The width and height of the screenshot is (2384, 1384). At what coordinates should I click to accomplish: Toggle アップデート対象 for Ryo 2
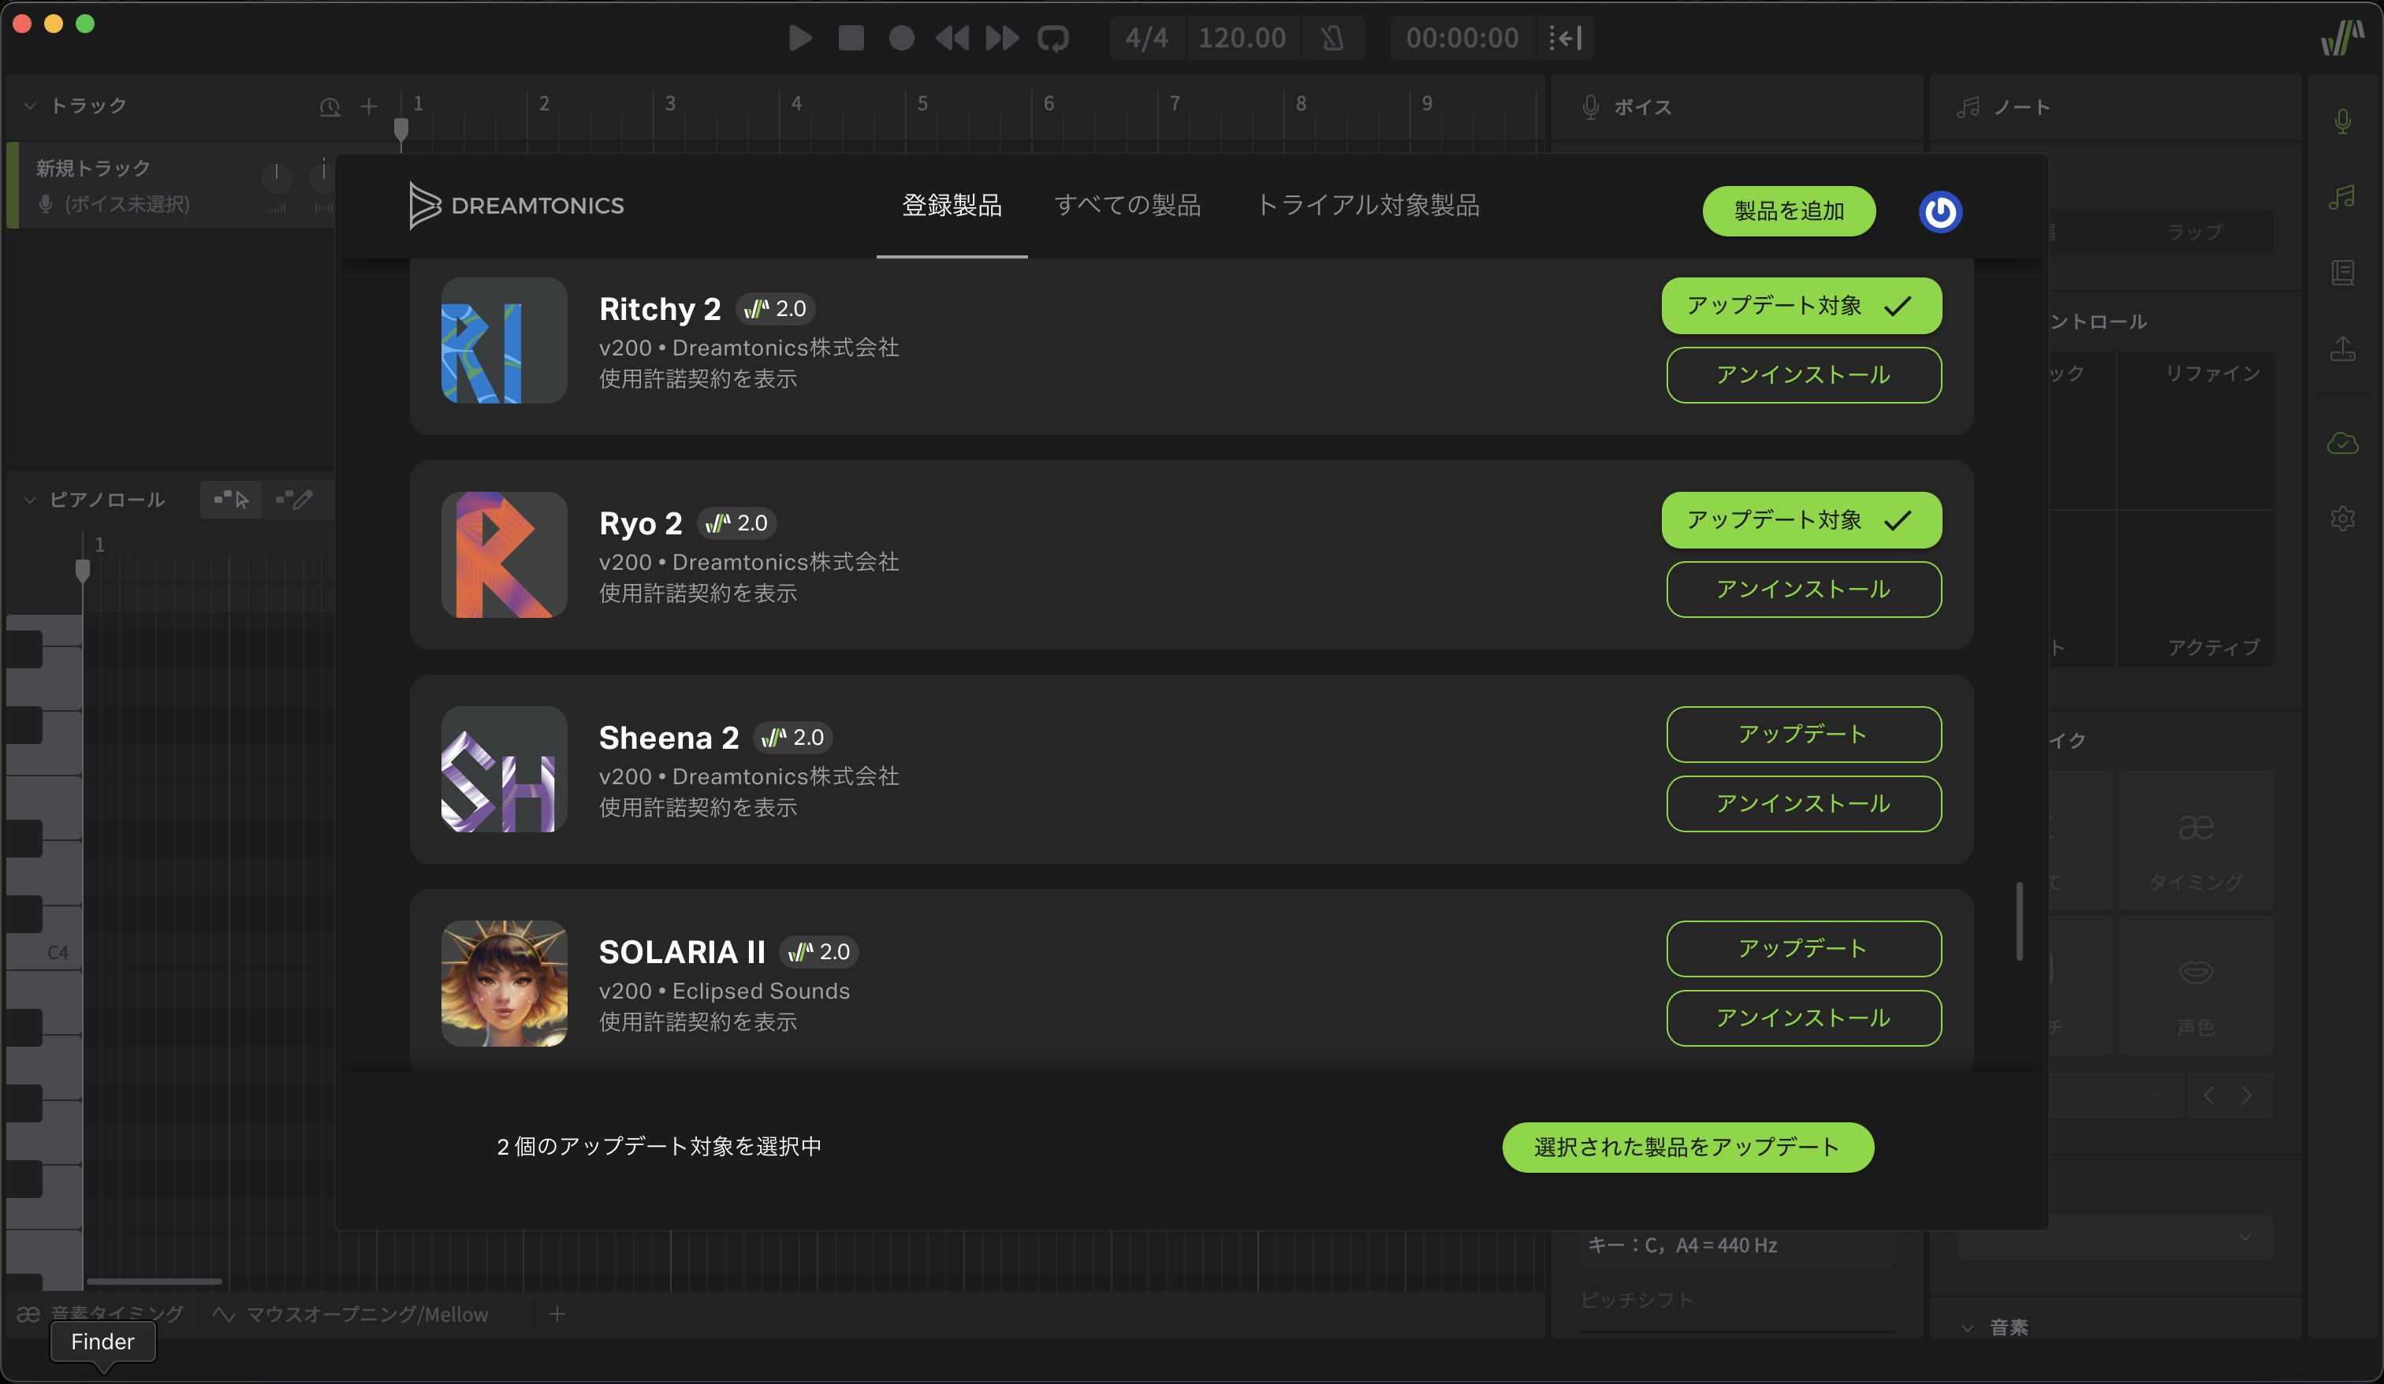coord(1802,520)
